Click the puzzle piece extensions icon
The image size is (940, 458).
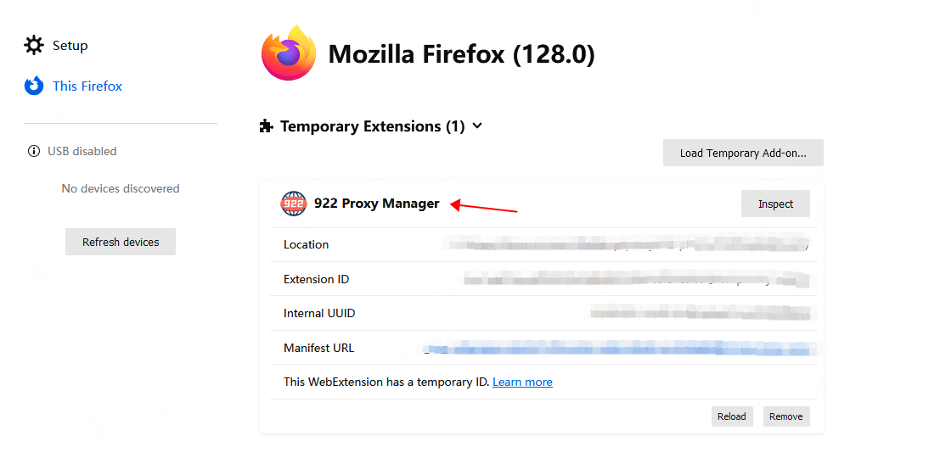click(266, 126)
